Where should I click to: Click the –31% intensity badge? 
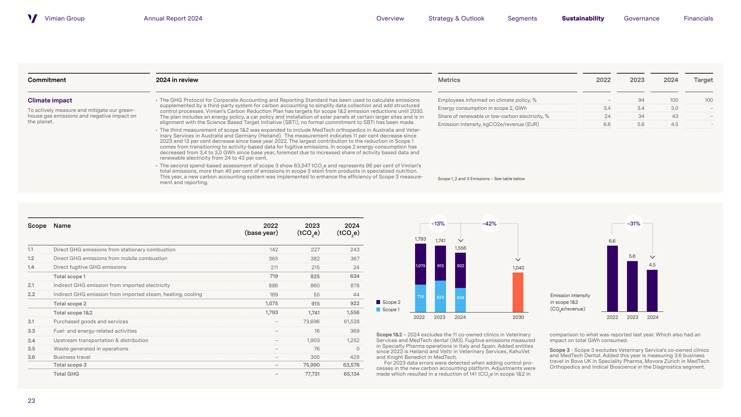pyautogui.click(x=634, y=224)
